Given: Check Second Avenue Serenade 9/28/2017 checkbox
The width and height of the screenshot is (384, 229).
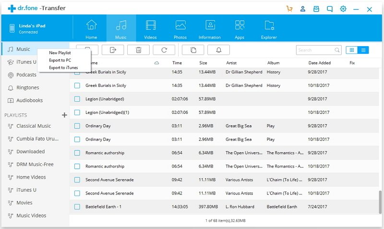Looking at the screenshot, I should pyautogui.click(x=77, y=180).
